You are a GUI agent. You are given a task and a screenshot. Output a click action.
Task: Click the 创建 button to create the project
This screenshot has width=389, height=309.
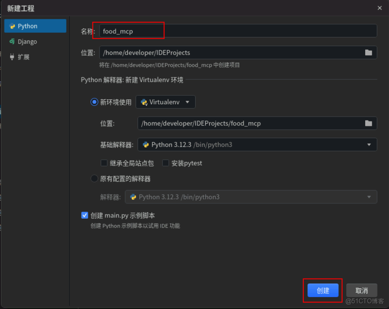click(322, 291)
